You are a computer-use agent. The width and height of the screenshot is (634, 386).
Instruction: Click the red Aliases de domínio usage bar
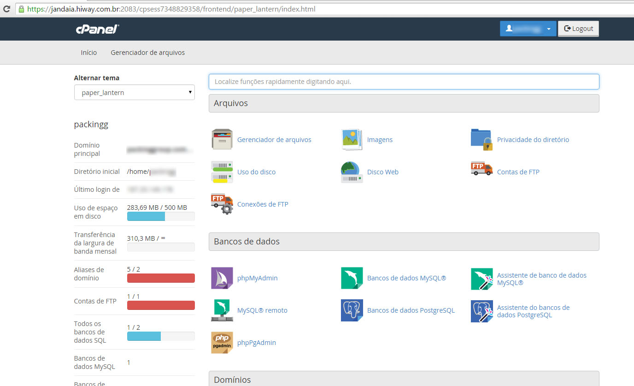[161, 278]
